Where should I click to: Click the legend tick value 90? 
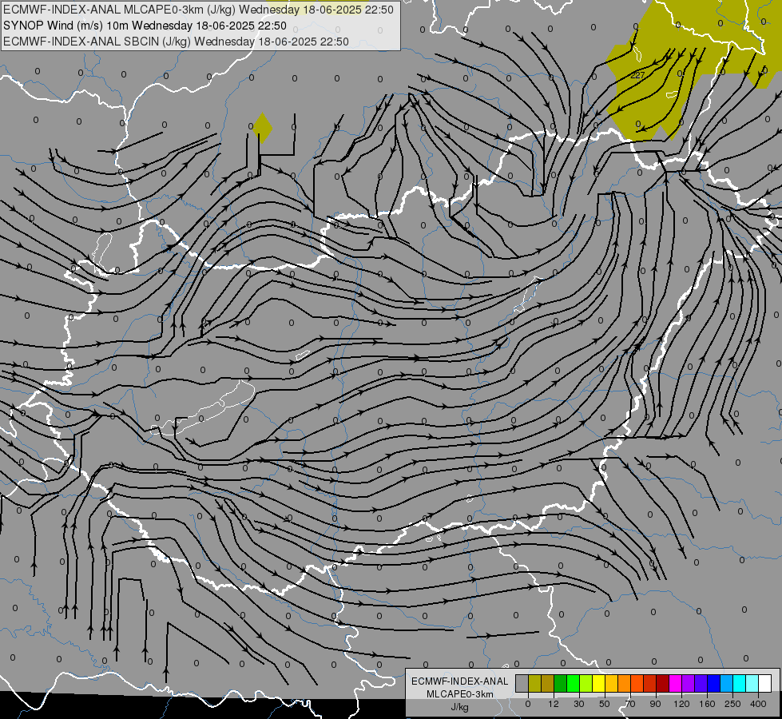pyautogui.click(x=656, y=704)
